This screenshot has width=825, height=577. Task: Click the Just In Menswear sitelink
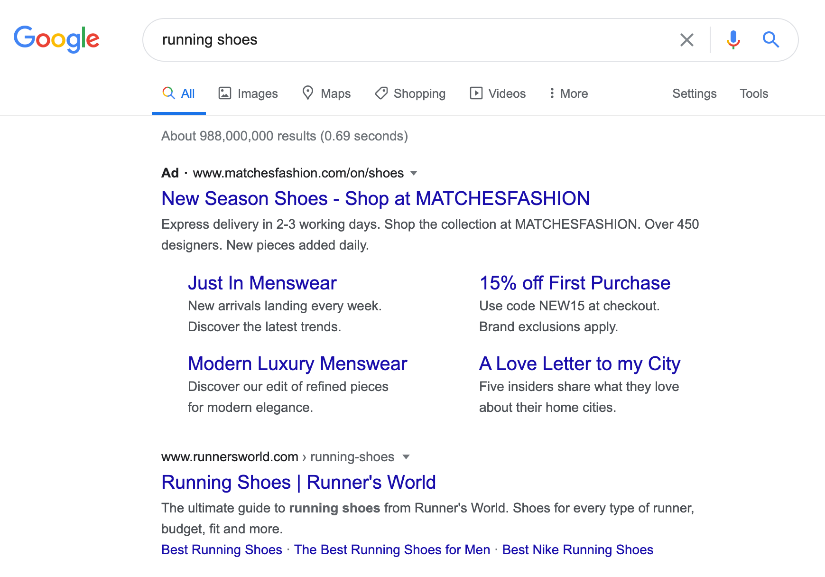(x=262, y=283)
